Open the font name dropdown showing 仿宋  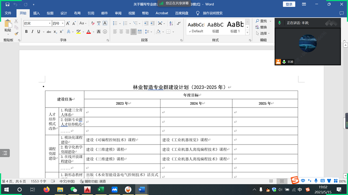pos(37,23)
